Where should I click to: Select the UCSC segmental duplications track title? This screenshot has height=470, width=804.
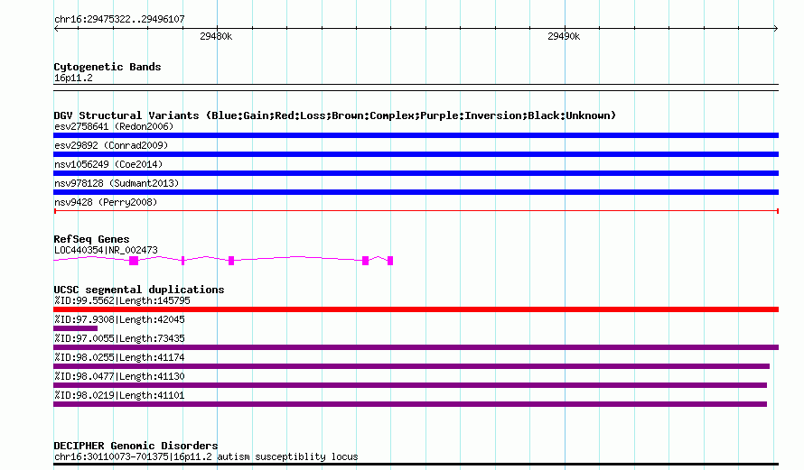(x=139, y=290)
